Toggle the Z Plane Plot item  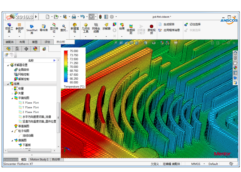[x=30, y=112]
